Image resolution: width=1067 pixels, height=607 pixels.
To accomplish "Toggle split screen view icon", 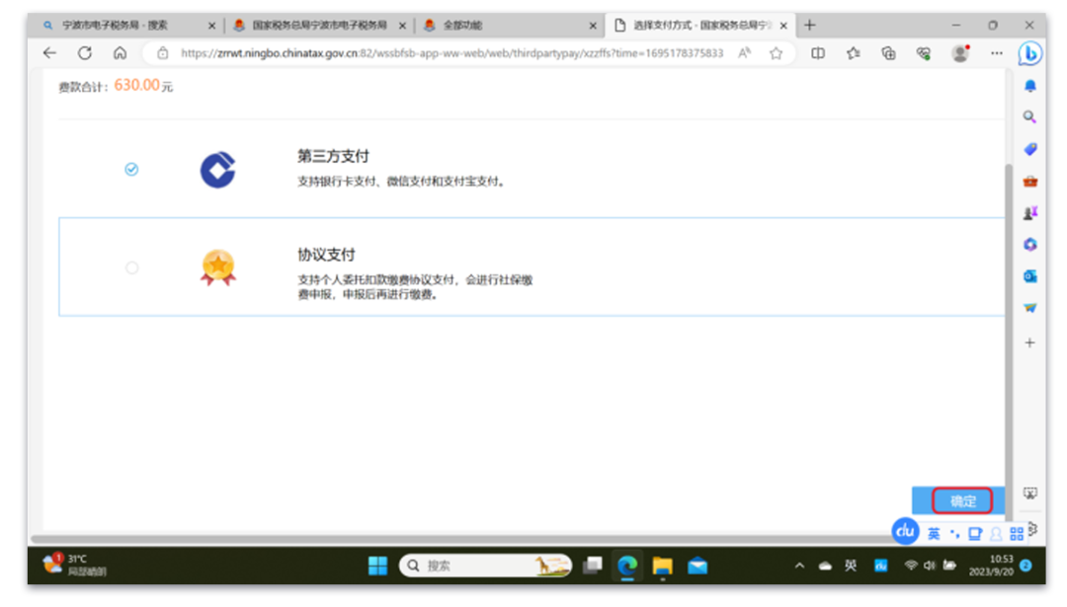I will point(818,53).
